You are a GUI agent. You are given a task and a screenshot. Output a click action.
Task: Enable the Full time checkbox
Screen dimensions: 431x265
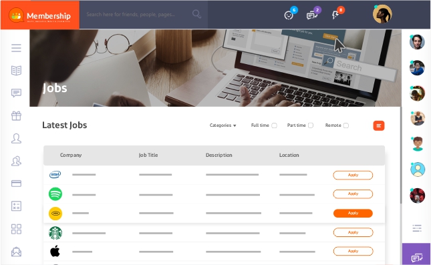[x=274, y=125]
